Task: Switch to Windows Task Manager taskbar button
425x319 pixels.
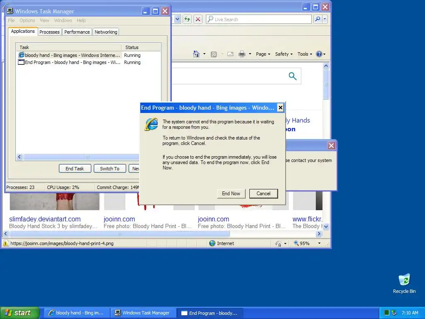Action: pyautogui.click(x=144, y=313)
